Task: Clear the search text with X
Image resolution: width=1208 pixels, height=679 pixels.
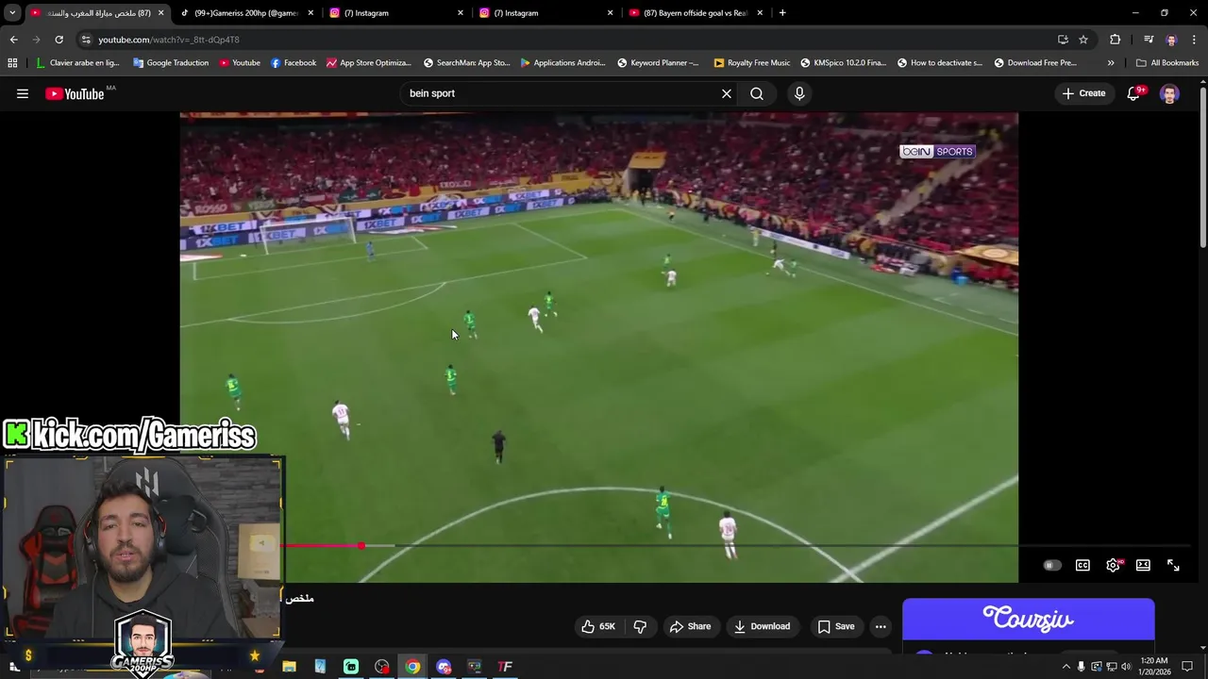Action: tap(727, 93)
